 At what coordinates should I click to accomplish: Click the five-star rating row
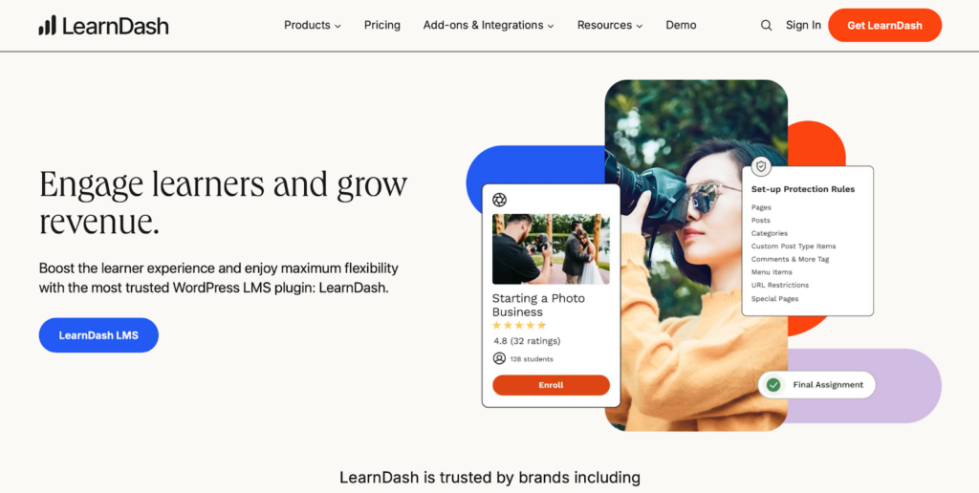[x=519, y=325]
